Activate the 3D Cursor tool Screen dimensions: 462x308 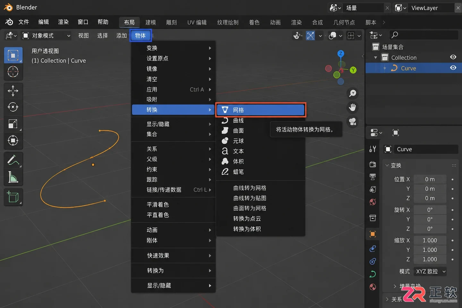point(13,72)
